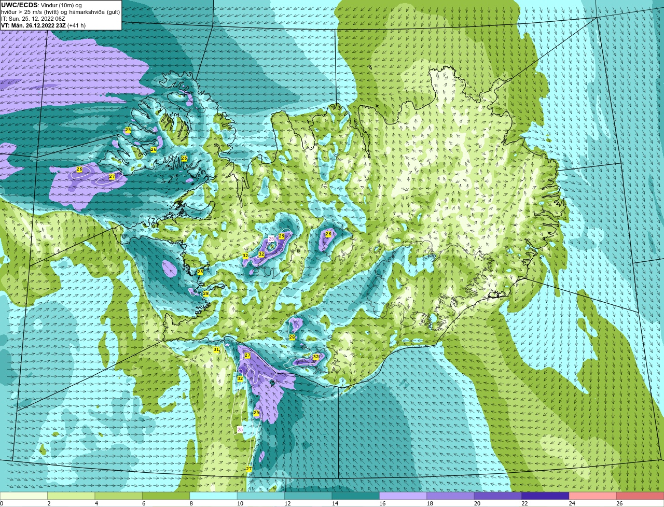Click the color scale tick label '20'

(477, 503)
